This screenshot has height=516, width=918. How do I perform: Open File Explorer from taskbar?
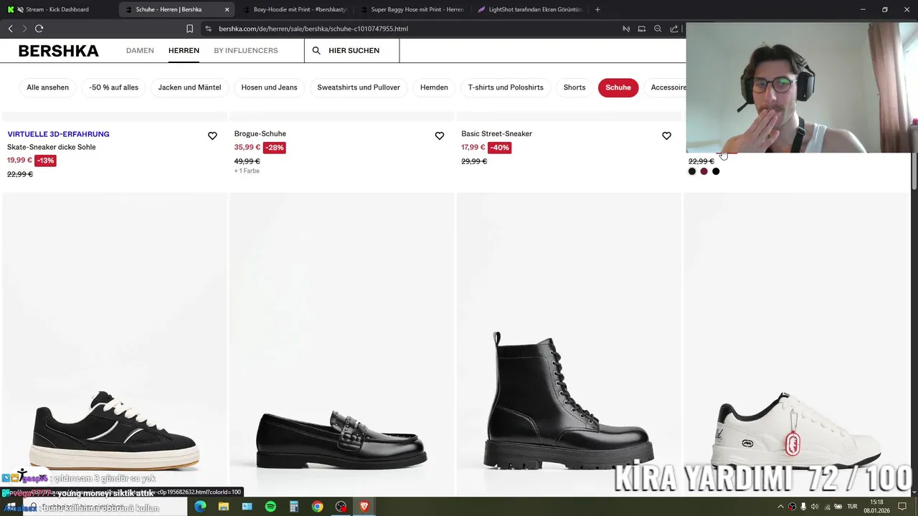[x=224, y=506]
